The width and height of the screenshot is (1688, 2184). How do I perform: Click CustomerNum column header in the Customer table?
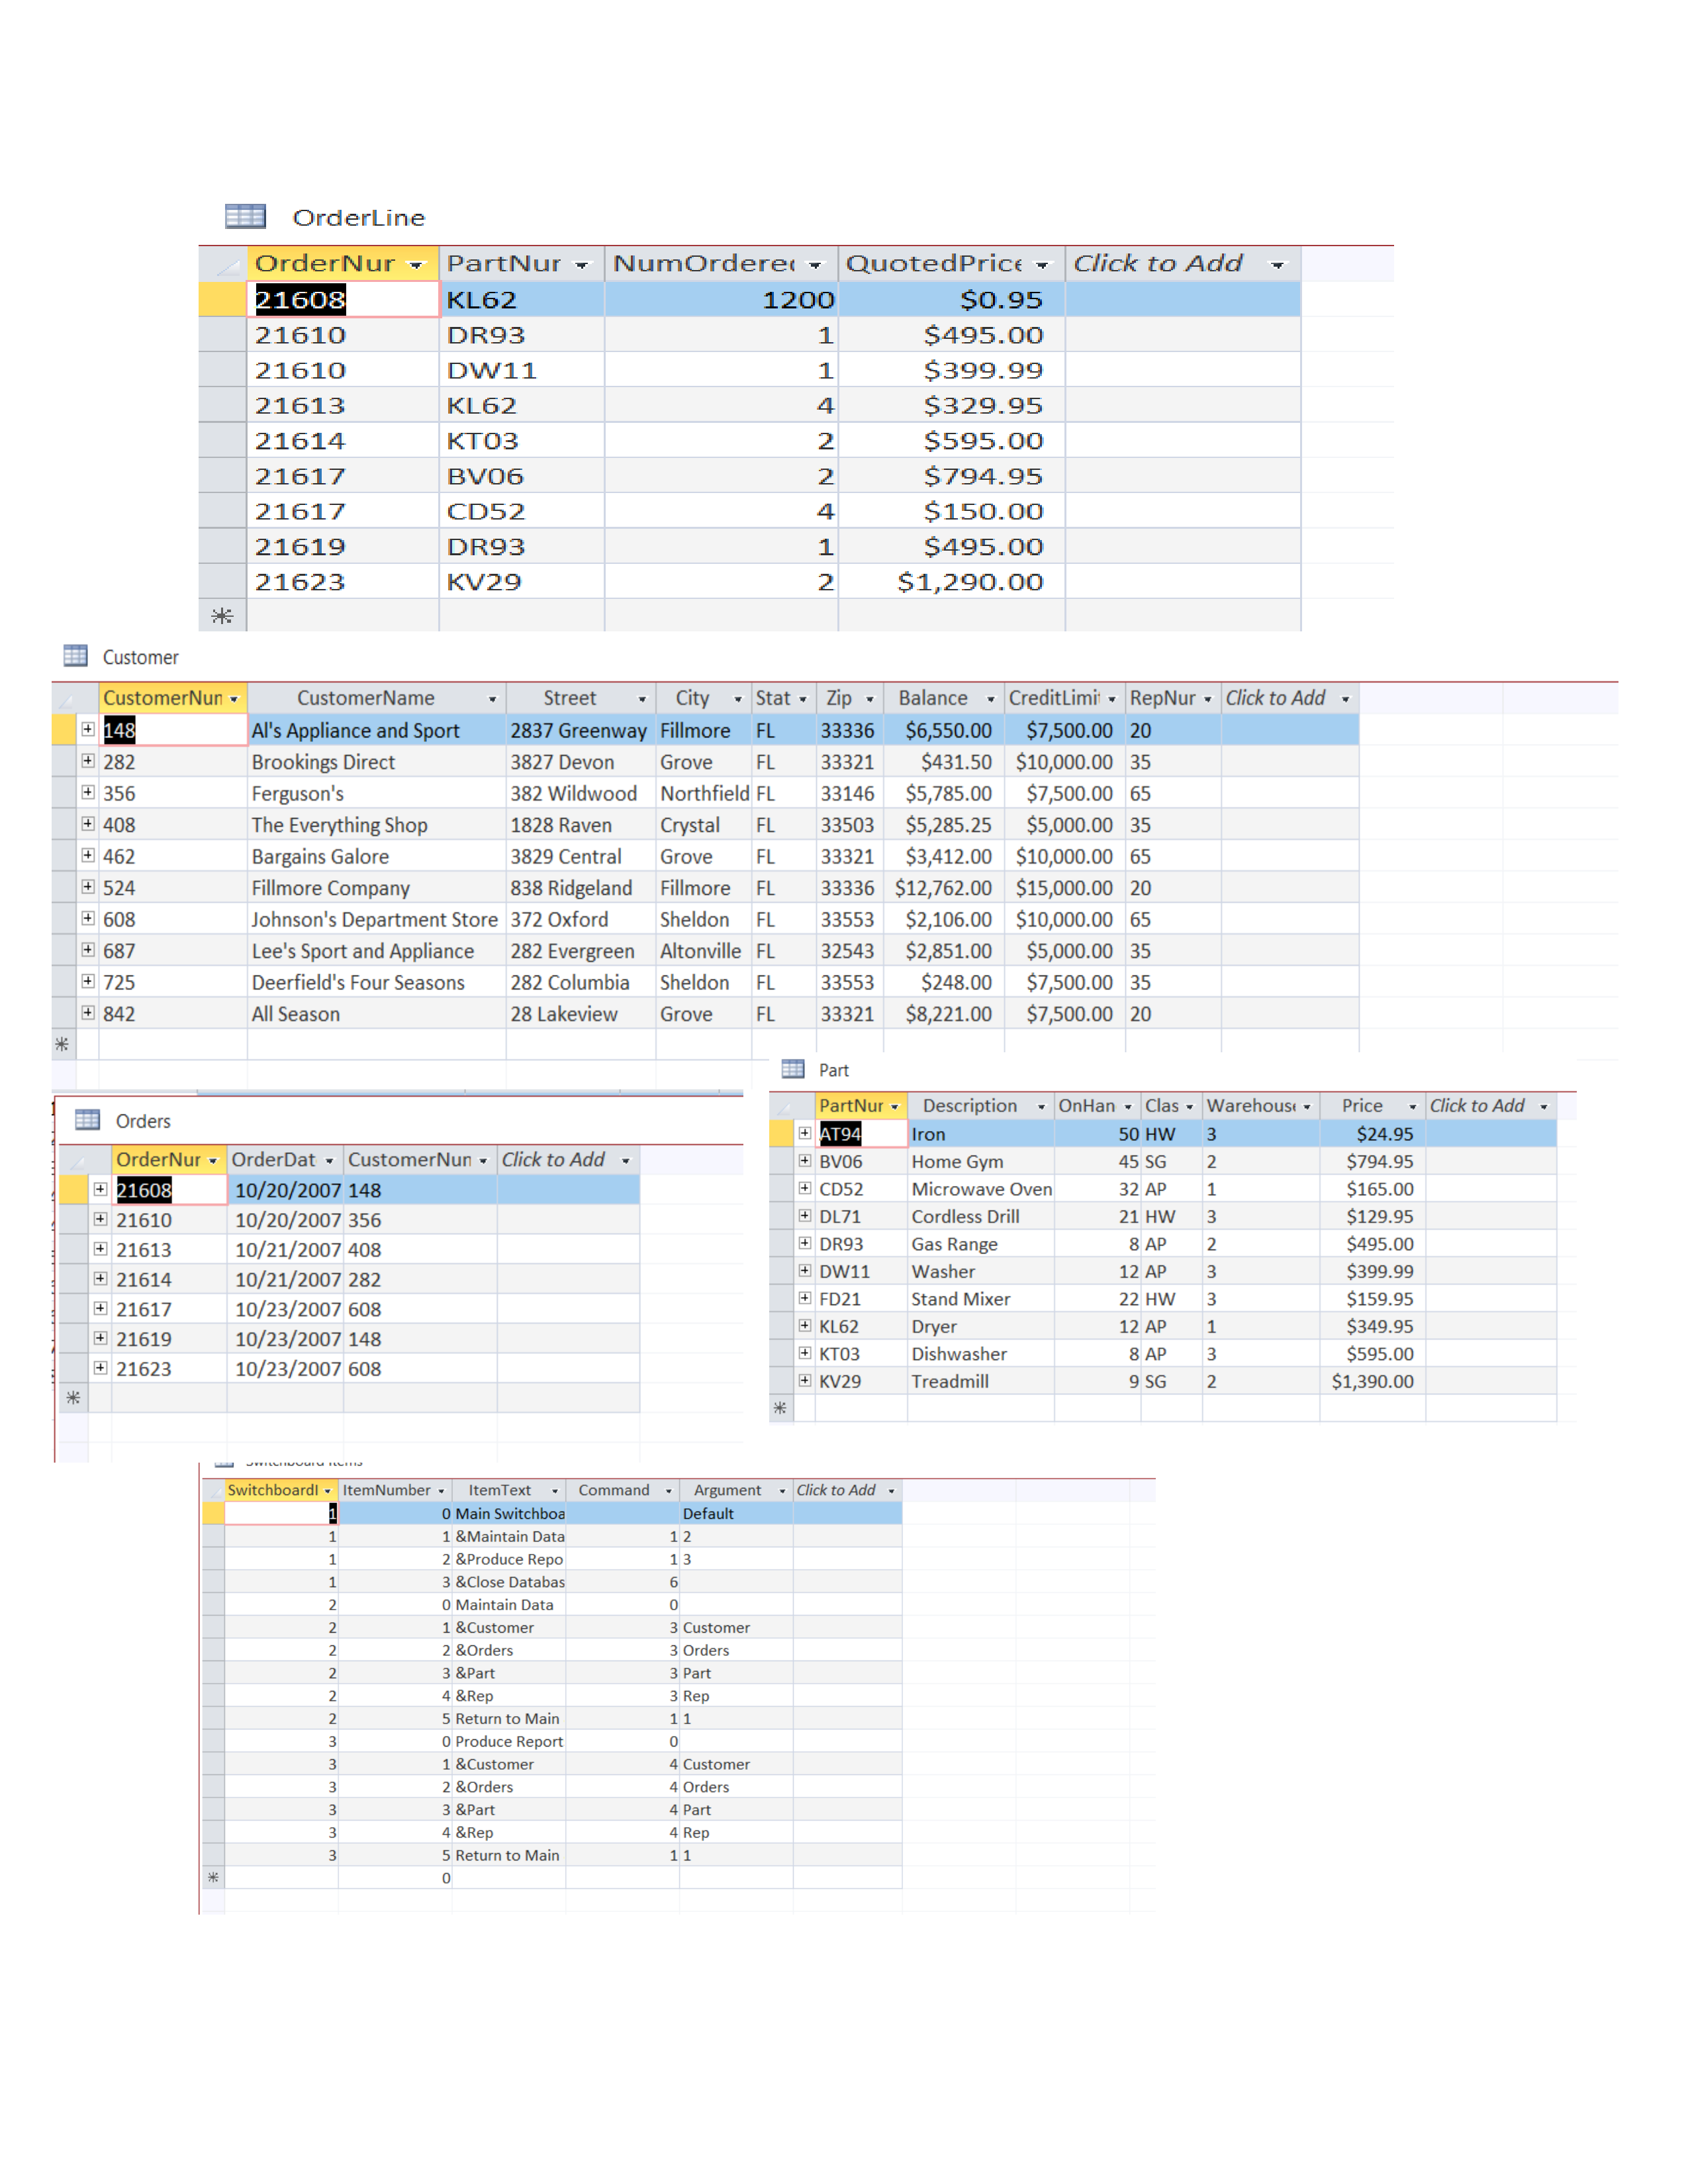pyautogui.click(x=162, y=698)
